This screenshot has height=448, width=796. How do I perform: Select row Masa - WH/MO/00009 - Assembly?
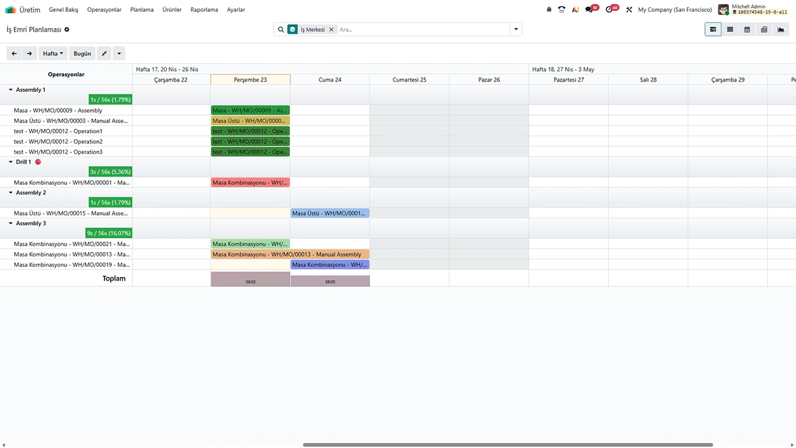(66, 110)
